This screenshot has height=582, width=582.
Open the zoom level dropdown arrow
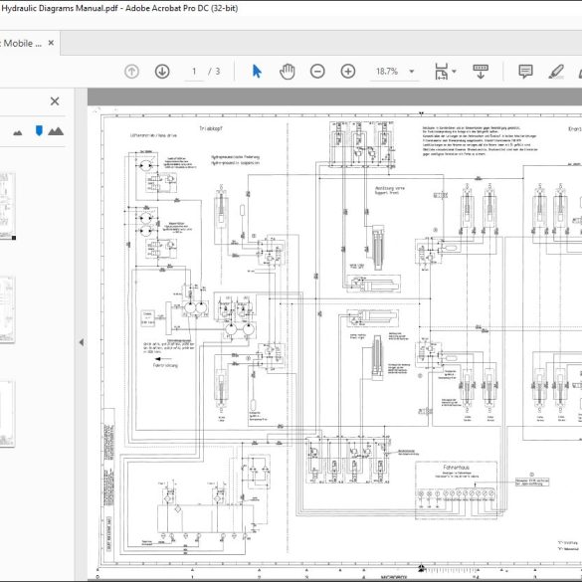click(412, 72)
